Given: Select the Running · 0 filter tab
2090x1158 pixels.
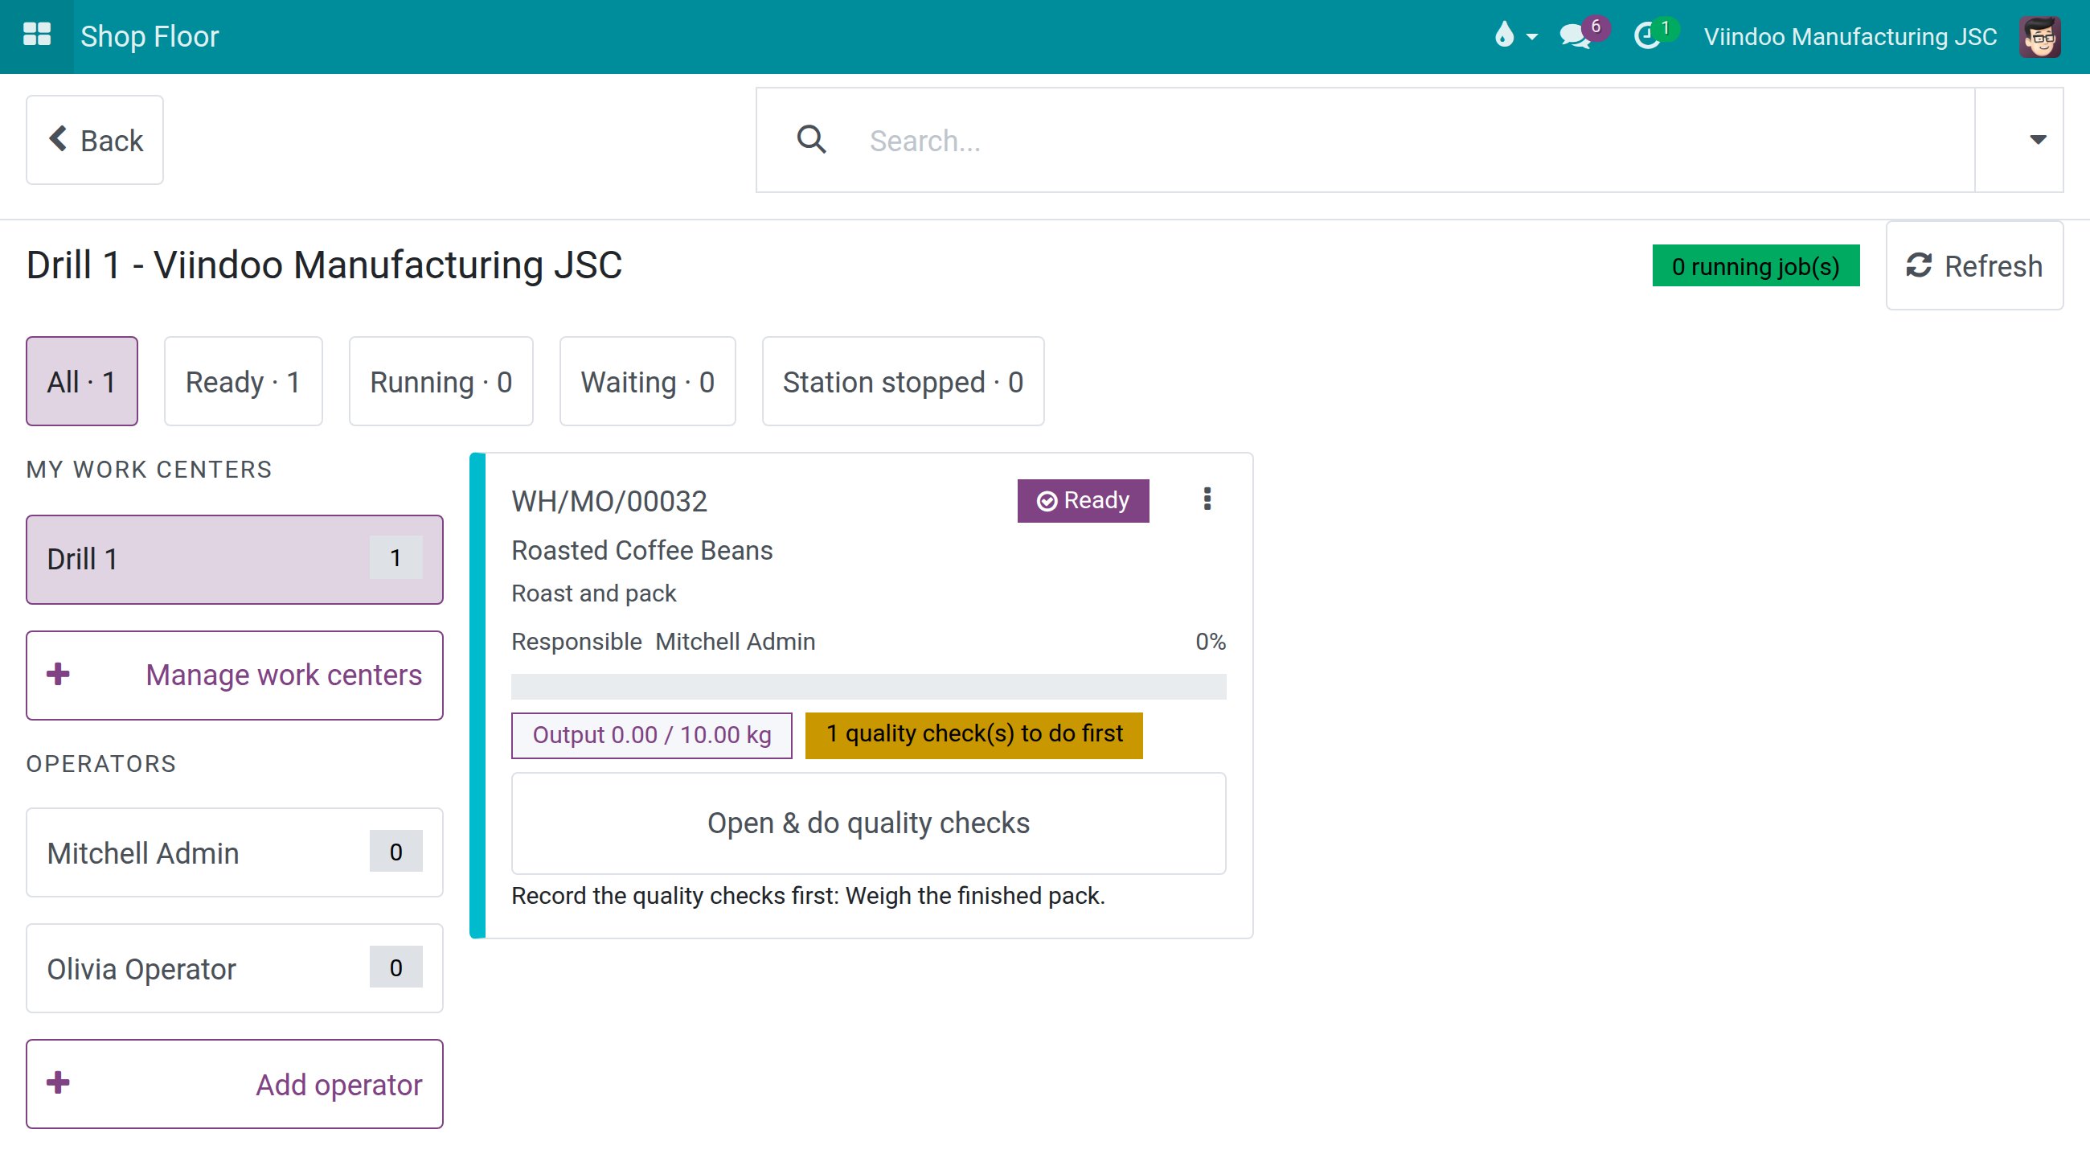Looking at the screenshot, I should tap(441, 381).
